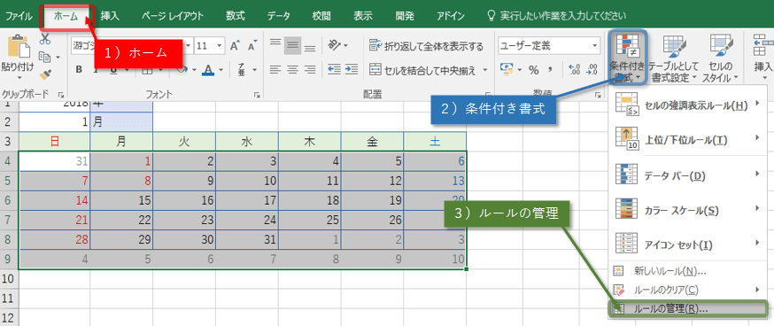
Task: Click the Copy icon
Action: [x=45, y=57]
